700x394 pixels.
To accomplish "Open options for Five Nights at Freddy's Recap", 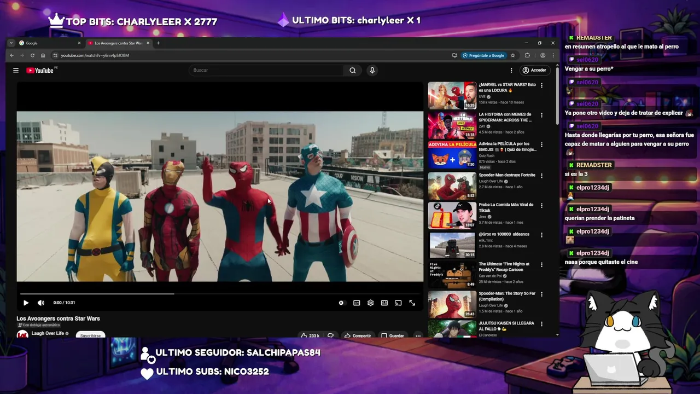I will 541,264.
